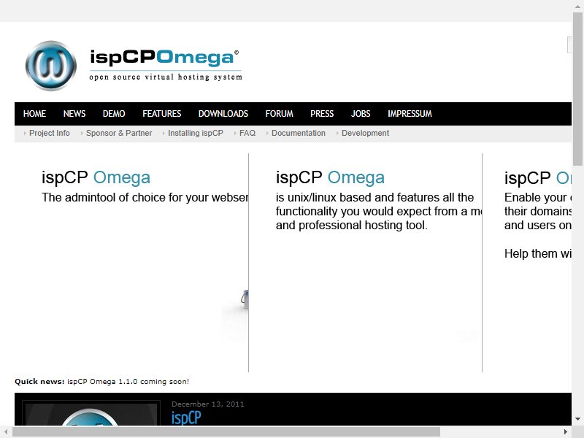The height and width of the screenshot is (438, 584).
Task: Click the 'open source virtual hosting system' tagline
Action: click(166, 77)
